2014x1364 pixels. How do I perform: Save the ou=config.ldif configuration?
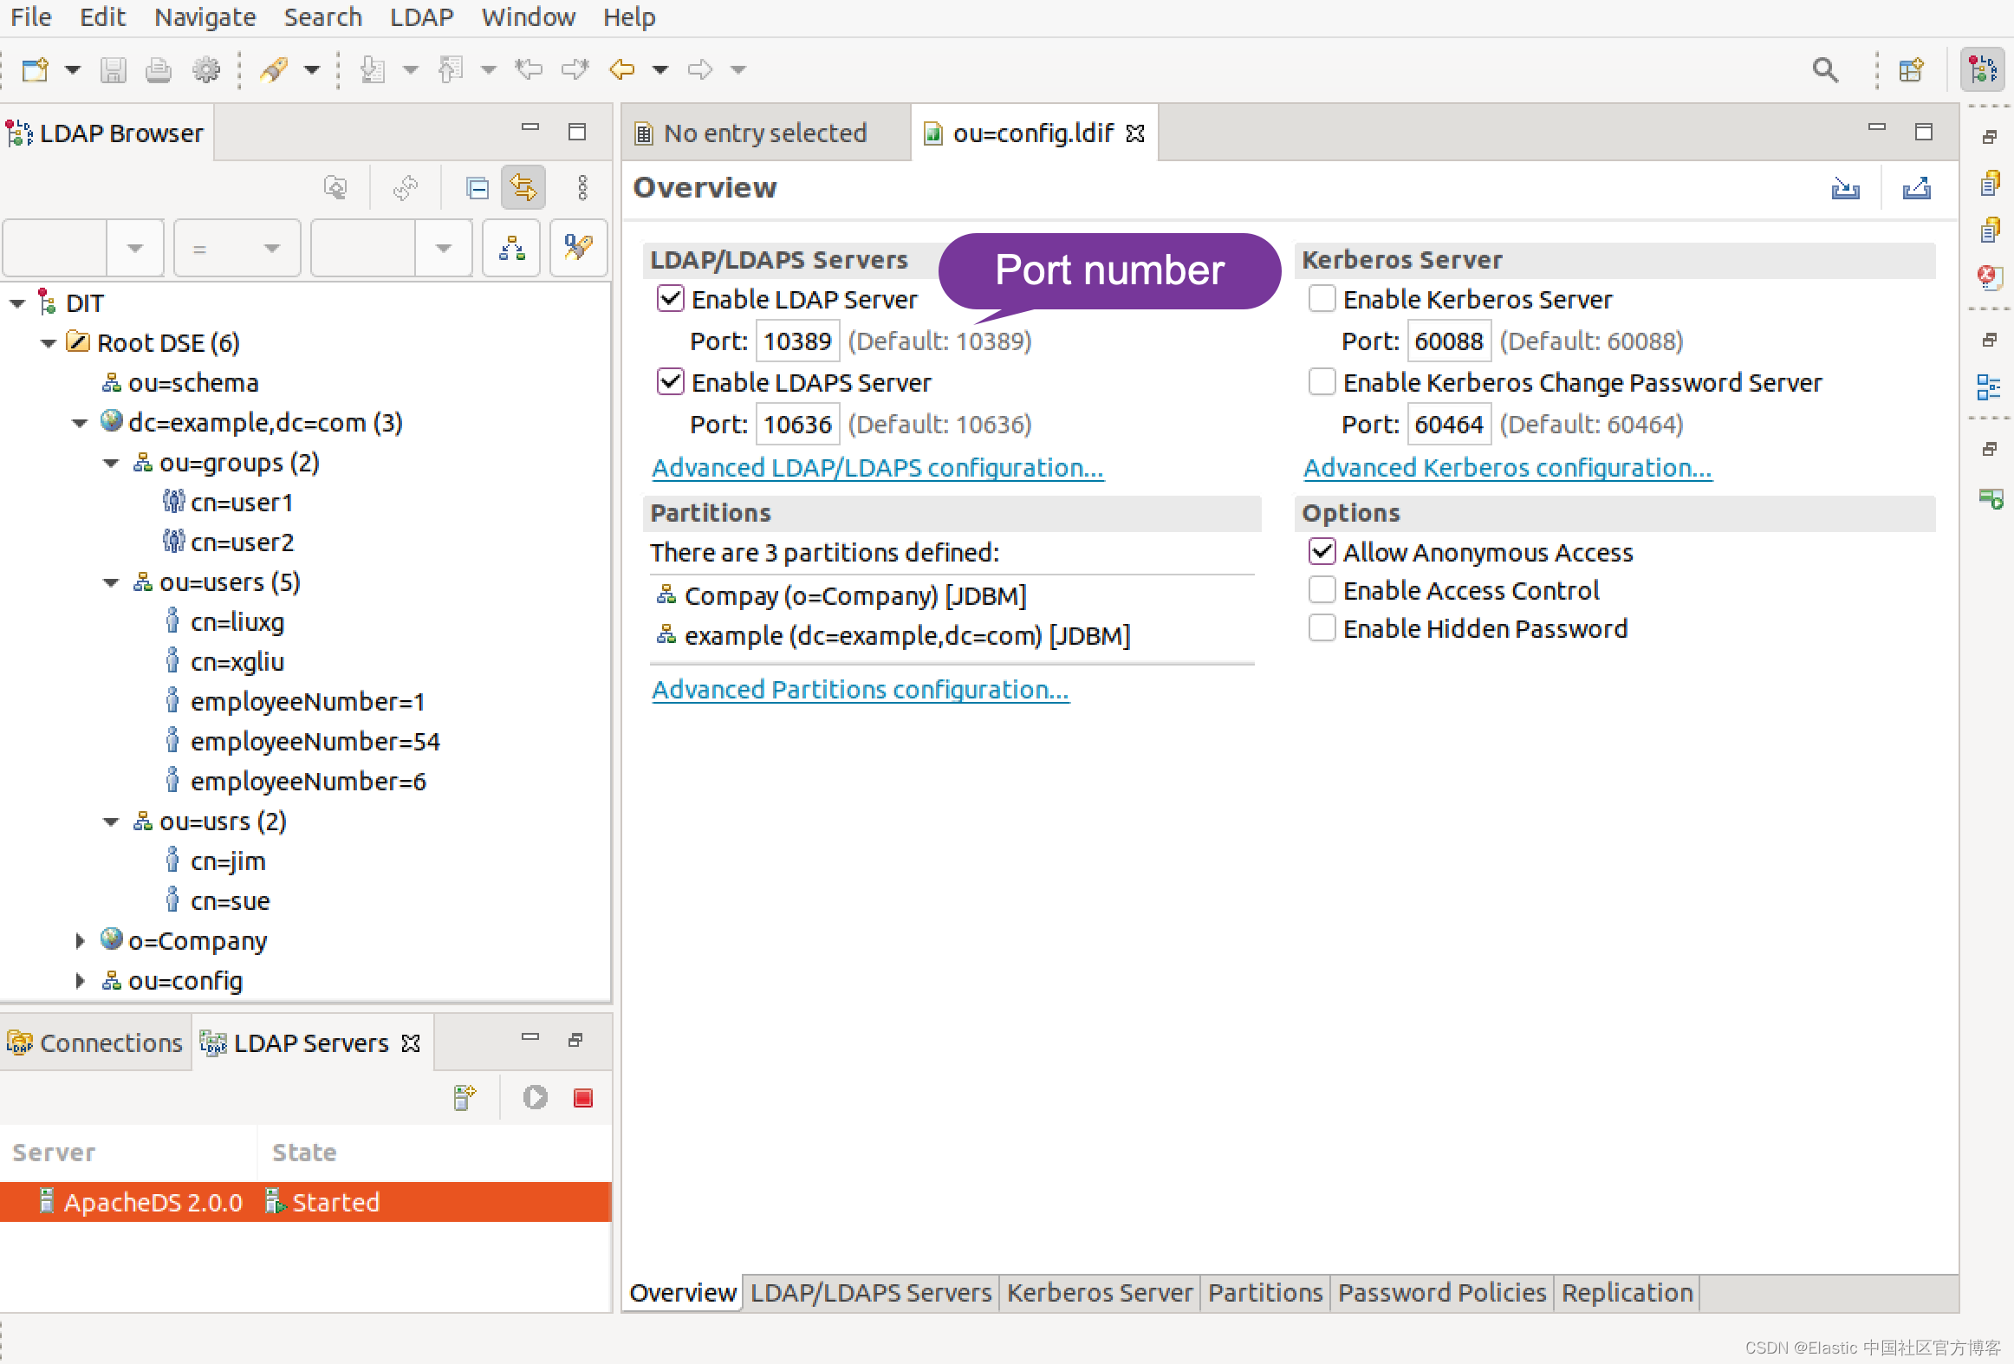[x=113, y=69]
